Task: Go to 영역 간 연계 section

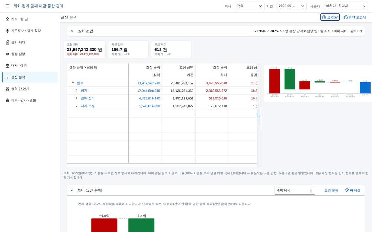Action: [x=30, y=89]
